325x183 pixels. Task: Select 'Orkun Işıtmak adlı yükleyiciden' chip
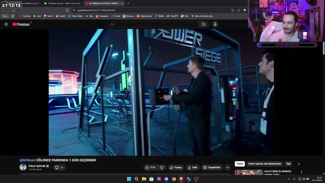point(265,164)
